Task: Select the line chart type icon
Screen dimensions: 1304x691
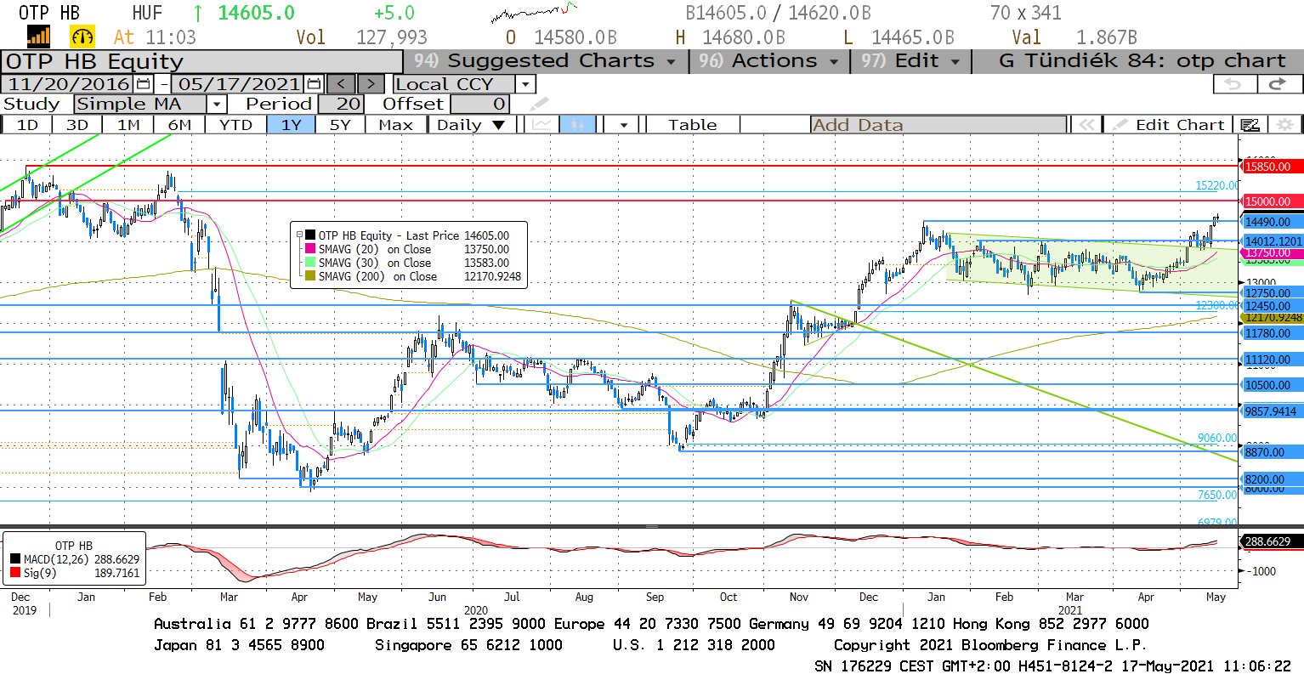Action: 541,124
